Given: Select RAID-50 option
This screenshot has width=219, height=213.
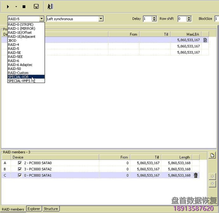Looking at the screenshot, I should (26, 69).
